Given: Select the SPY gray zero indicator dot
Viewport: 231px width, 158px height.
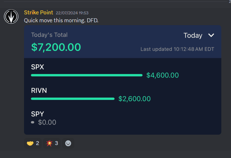Looking at the screenshot, I should tap(33, 122).
